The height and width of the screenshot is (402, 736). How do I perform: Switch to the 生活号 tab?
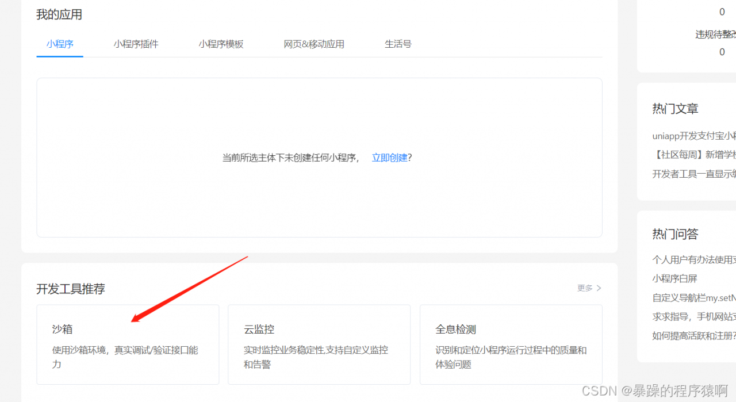coord(398,44)
